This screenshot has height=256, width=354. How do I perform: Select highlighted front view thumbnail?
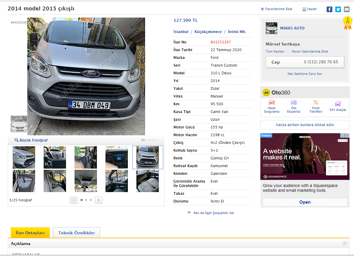tap(148, 157)
